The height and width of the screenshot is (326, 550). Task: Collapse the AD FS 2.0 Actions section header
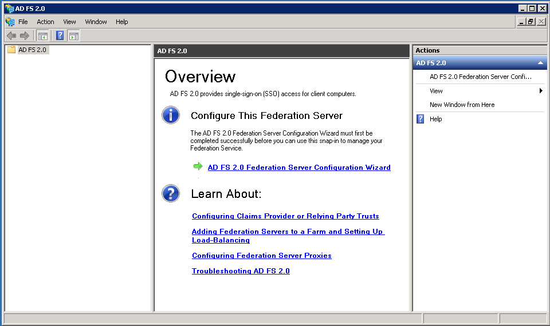click(x=540, y=63)
